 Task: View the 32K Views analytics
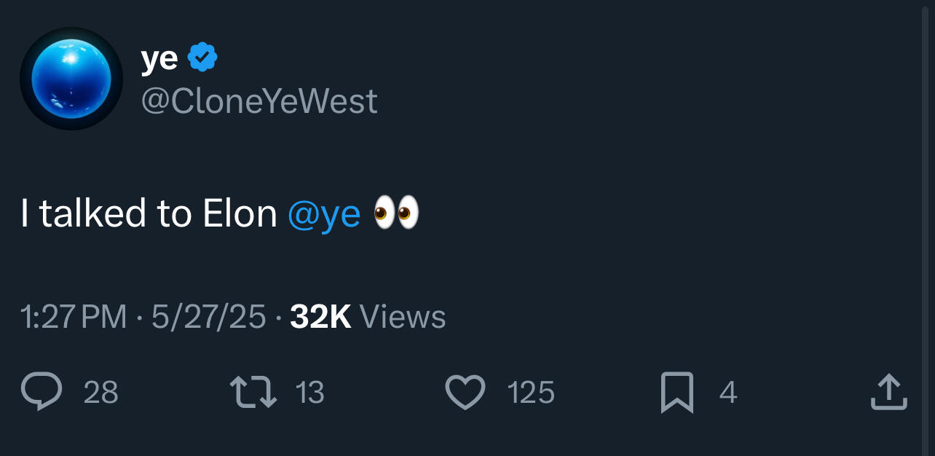368,317
